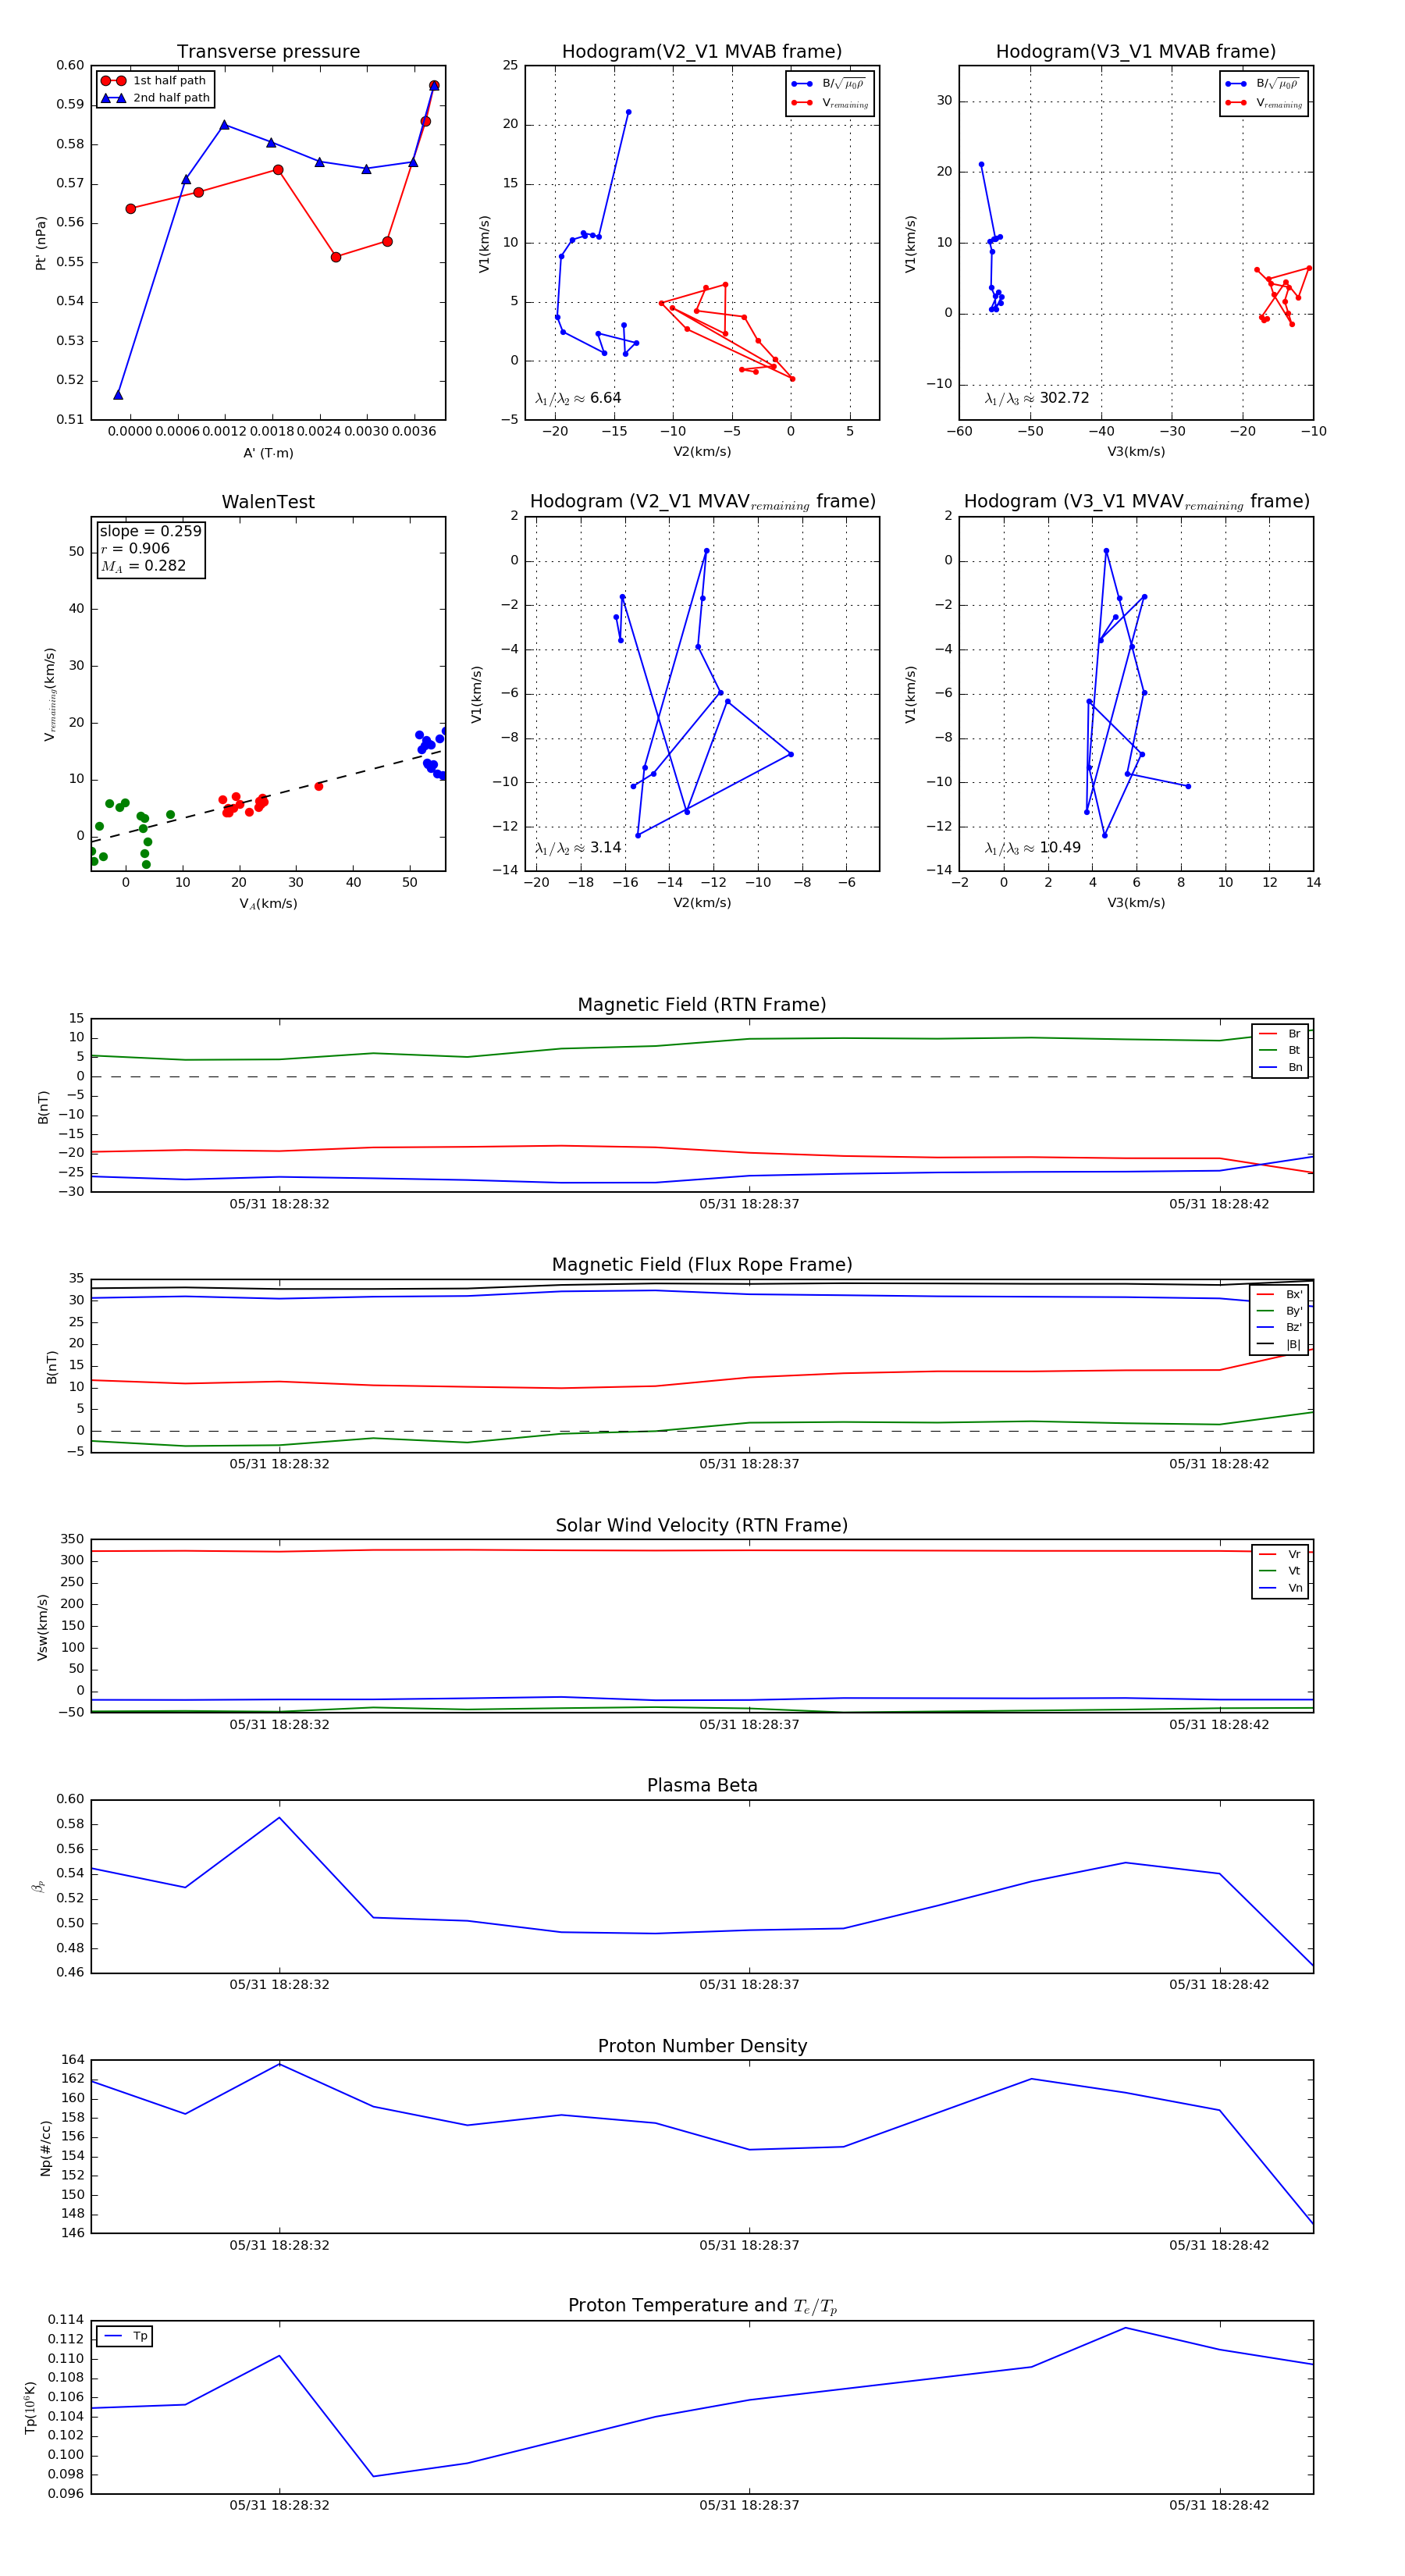
Task: Click the "164" y-tick of Proton Number Density
Action: pyautogui.click(x=72, y=2059)
